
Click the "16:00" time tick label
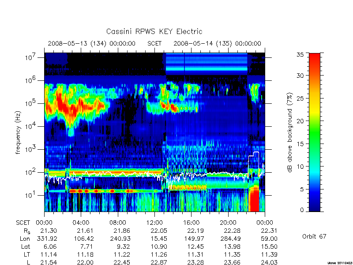point(191,223)
